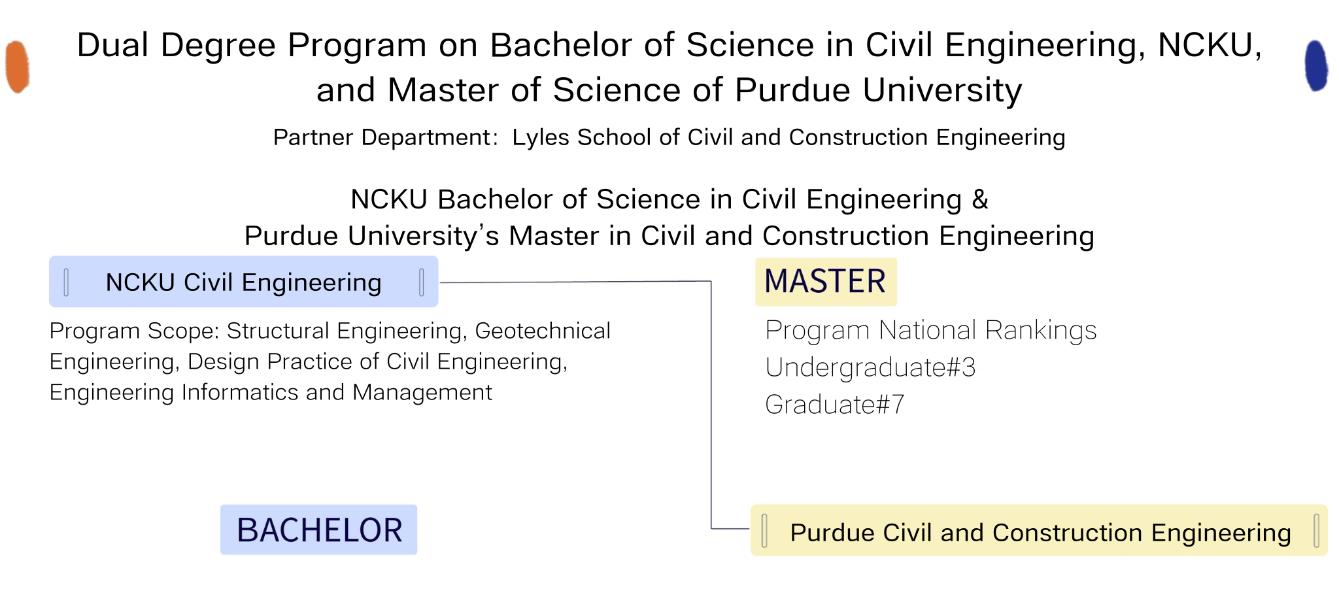Click right handle of Purdue Civil and Construction box
Viewport: 1339px width, 589px height.
tap(1316, 530)
